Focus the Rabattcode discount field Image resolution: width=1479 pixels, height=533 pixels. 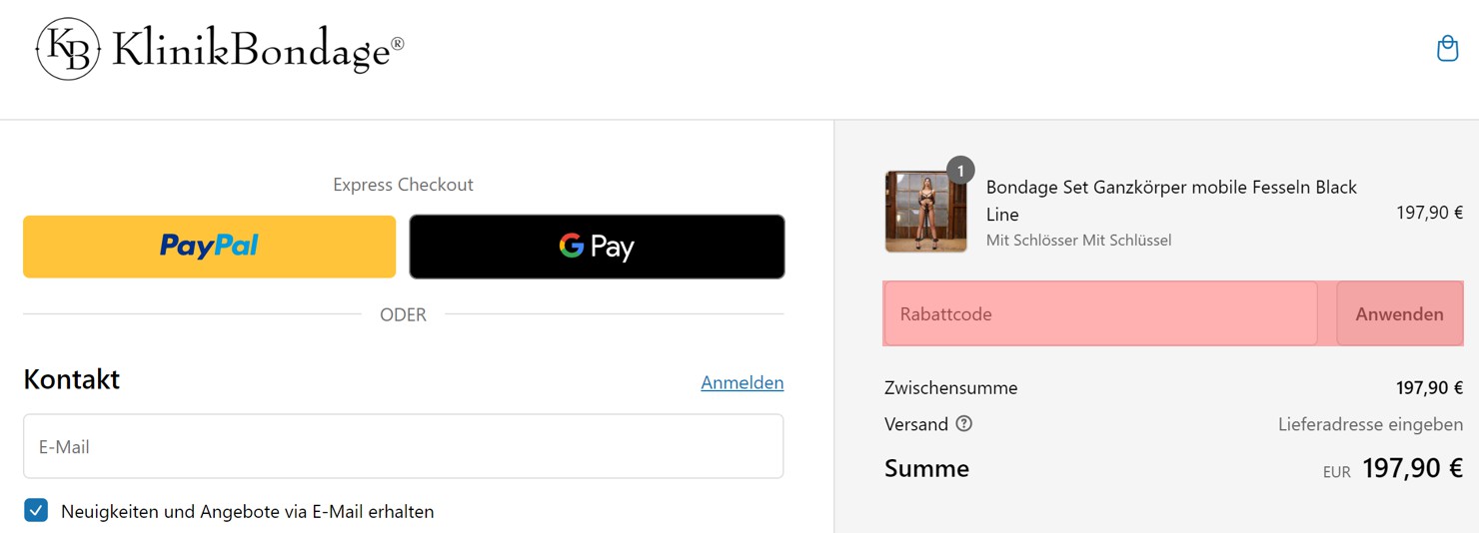tap(1100, 313)
